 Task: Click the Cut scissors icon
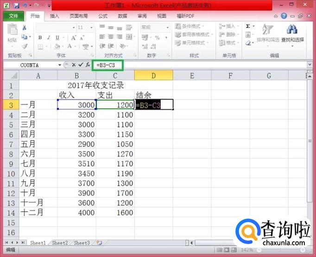25,28
